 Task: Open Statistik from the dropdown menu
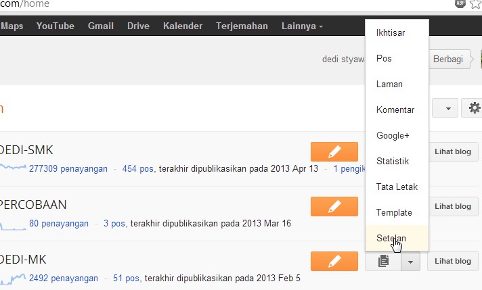coord(397,161)
